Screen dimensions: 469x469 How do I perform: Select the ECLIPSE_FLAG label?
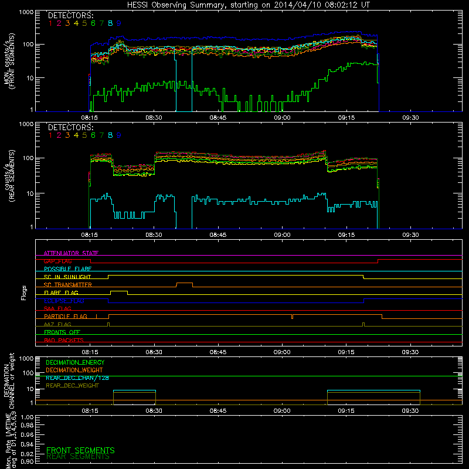coord(64,301)
